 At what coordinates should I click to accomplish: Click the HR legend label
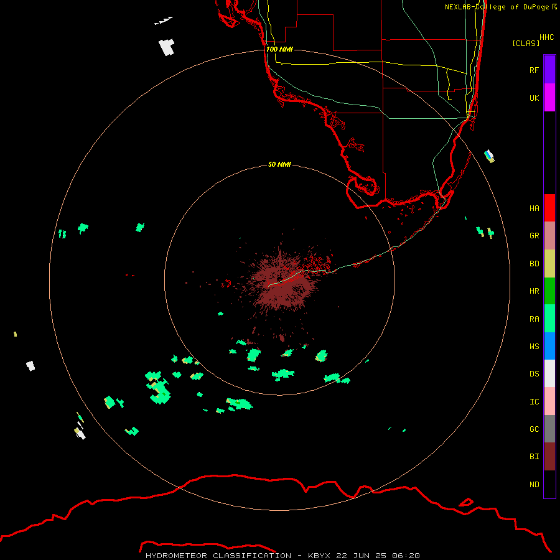[534, 291]
